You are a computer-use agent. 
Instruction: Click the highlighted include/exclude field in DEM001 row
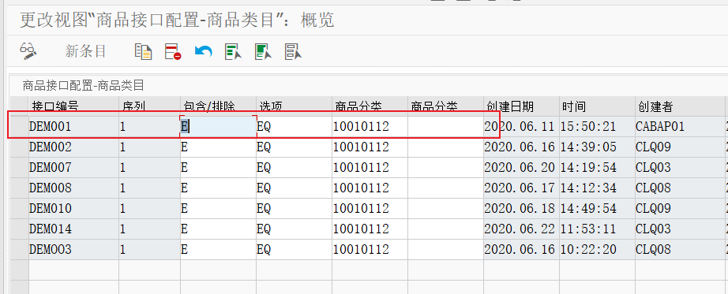pyautogui.click(x=218, y=127)
